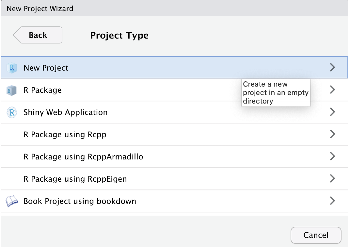Open New Project via its right chevron
Image resolution: width=350 pixels, height=247 pixels.
pos(332,67)
